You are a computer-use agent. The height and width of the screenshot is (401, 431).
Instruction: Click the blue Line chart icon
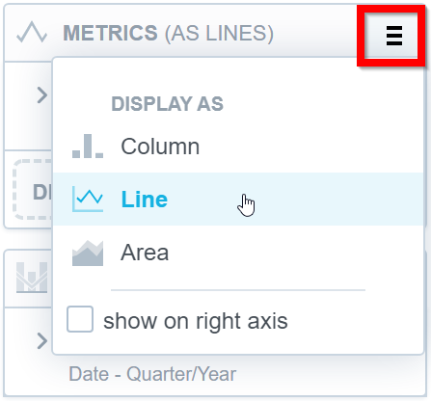coord(88,200)
